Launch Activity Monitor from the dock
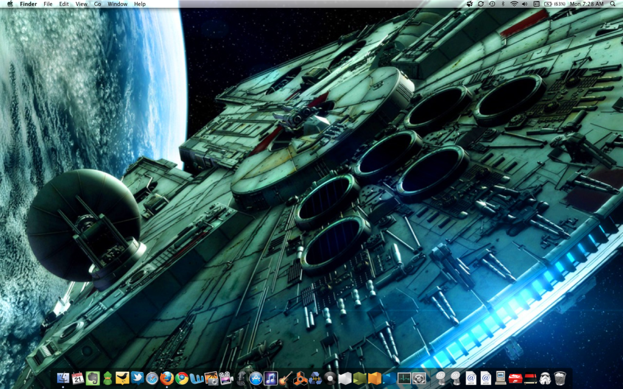The width and height of the screenshot is (623, 389). point(404,378)
